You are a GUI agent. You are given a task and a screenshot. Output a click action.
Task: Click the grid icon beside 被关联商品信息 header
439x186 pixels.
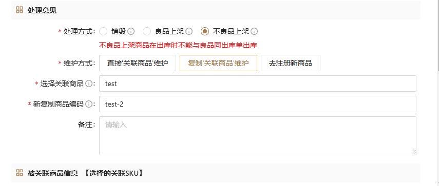20,173
